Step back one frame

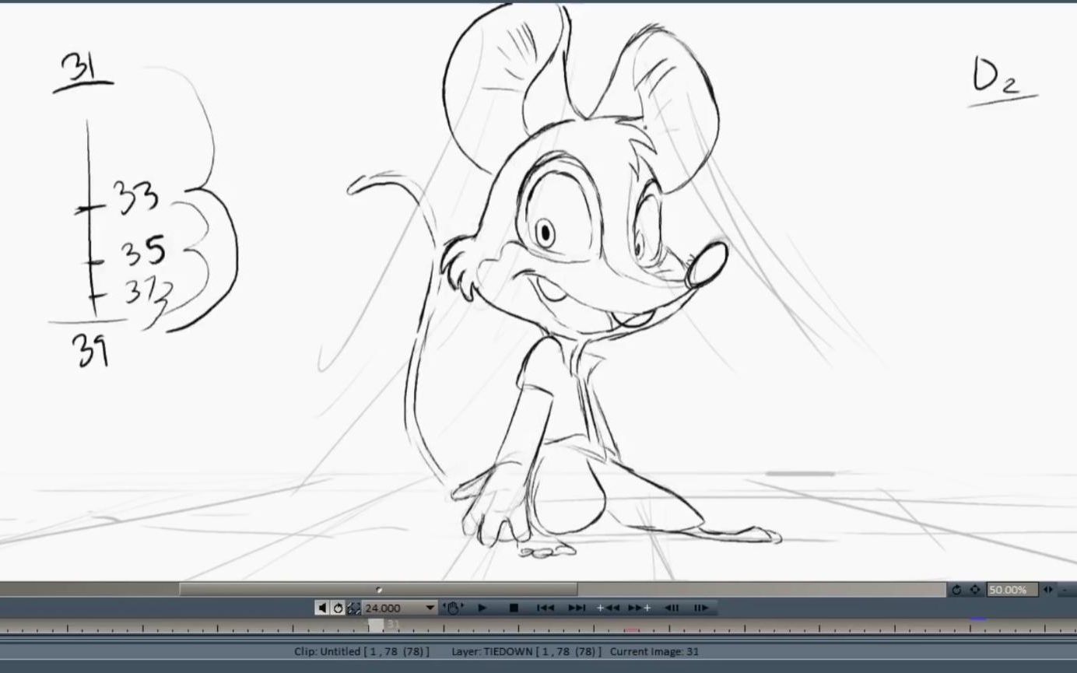[672, 608]
